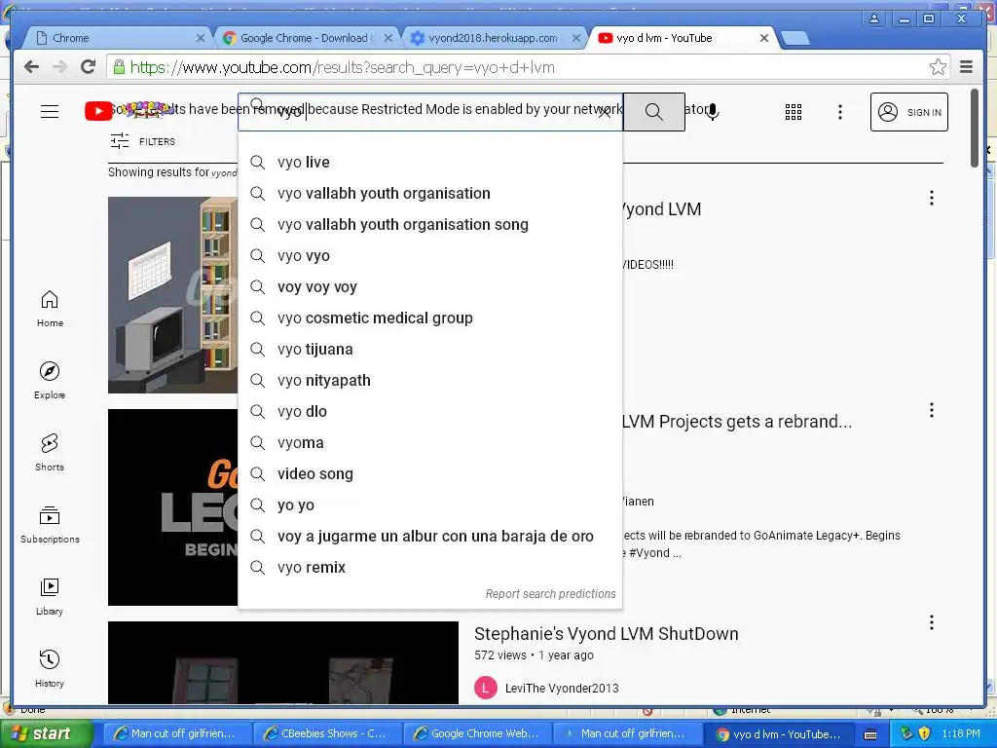Viewport: 997px width, 748px height.
Task: Go to Home in the sidebar
Action: click(50, 309)
